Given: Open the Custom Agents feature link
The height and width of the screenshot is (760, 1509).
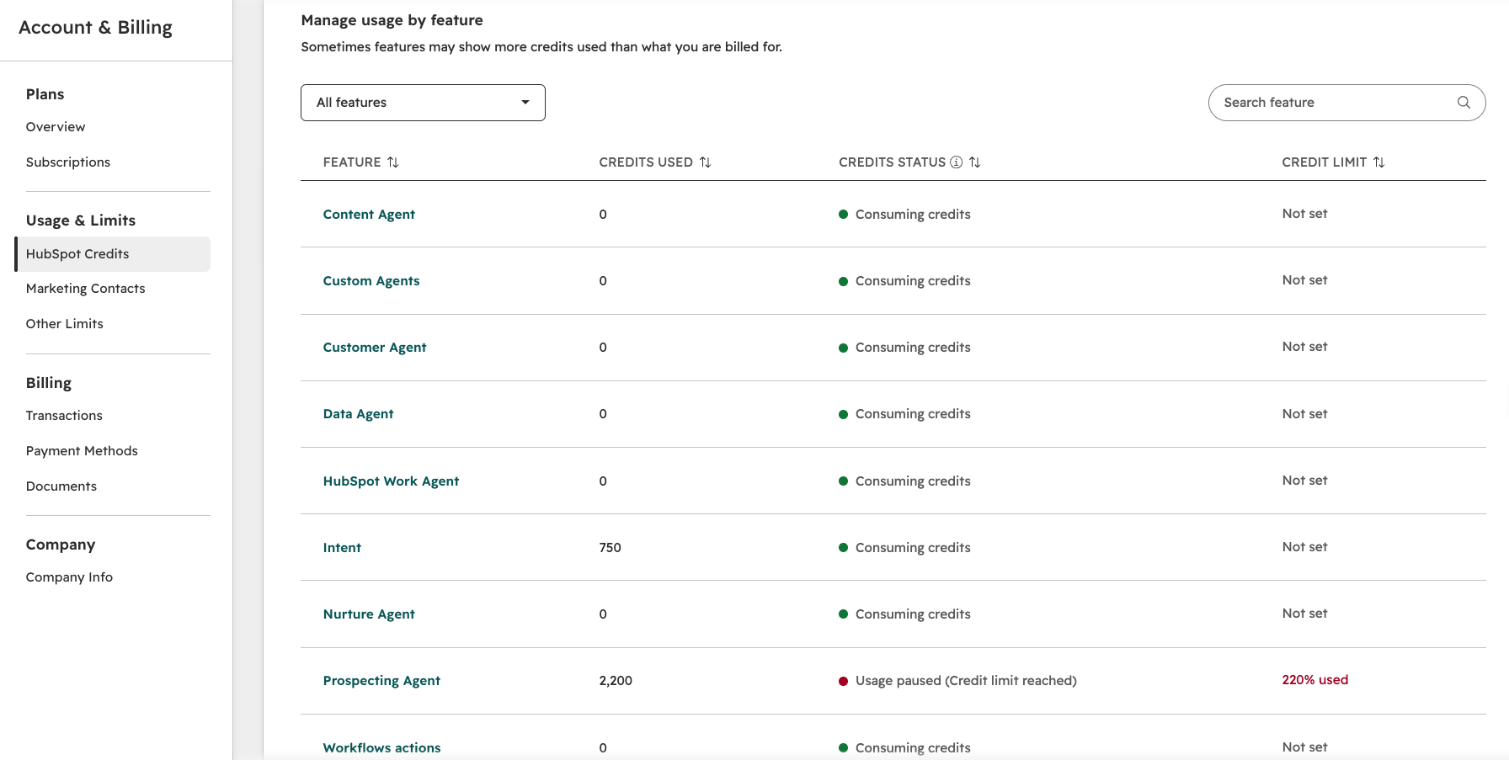Looking at the screenshot, I should coord(371,281).
